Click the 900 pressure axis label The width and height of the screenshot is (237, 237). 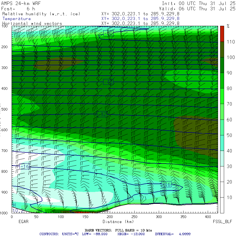click(4, 192)
